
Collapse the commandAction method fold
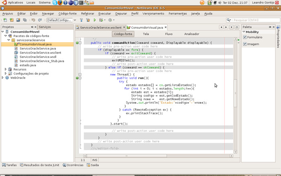(80, 43)
